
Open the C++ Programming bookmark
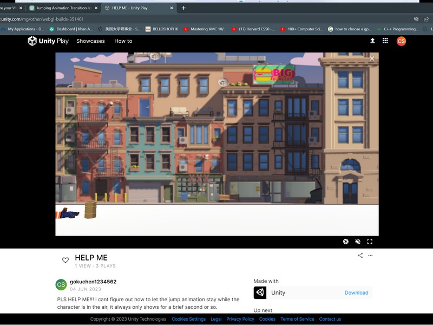(x=398, y=29)
